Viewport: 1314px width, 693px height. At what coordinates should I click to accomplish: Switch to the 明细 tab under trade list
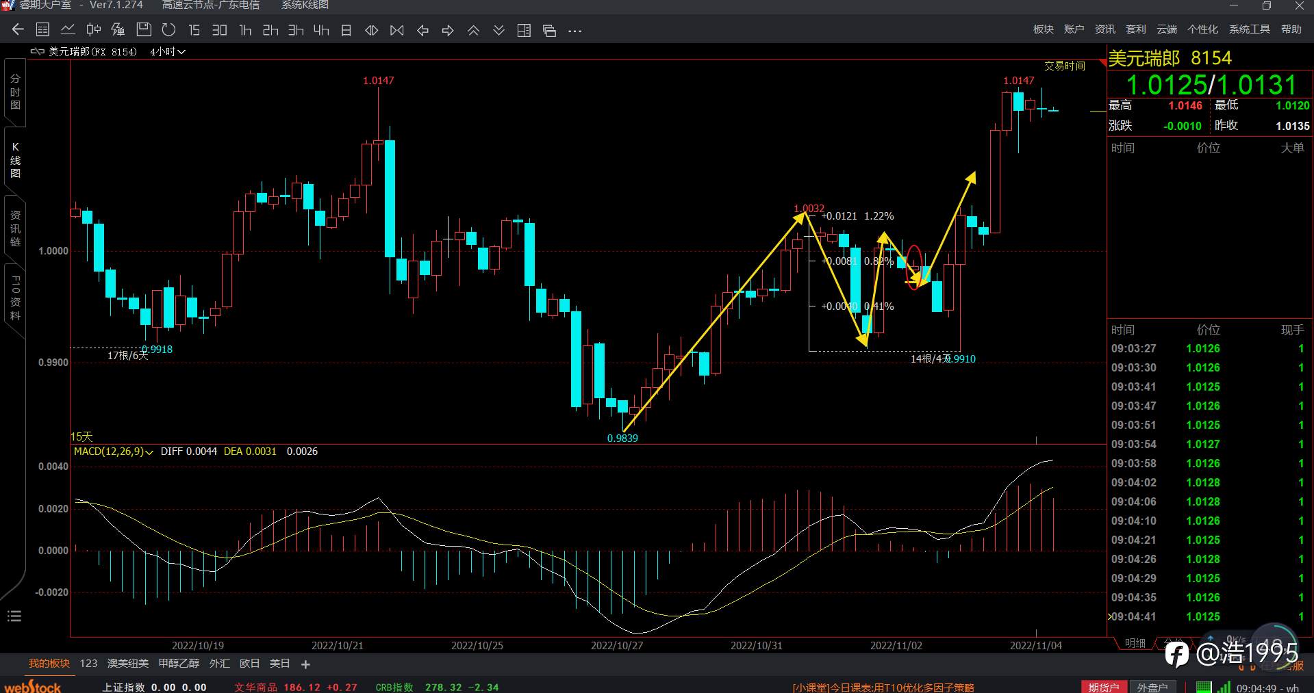[1135, 643]
